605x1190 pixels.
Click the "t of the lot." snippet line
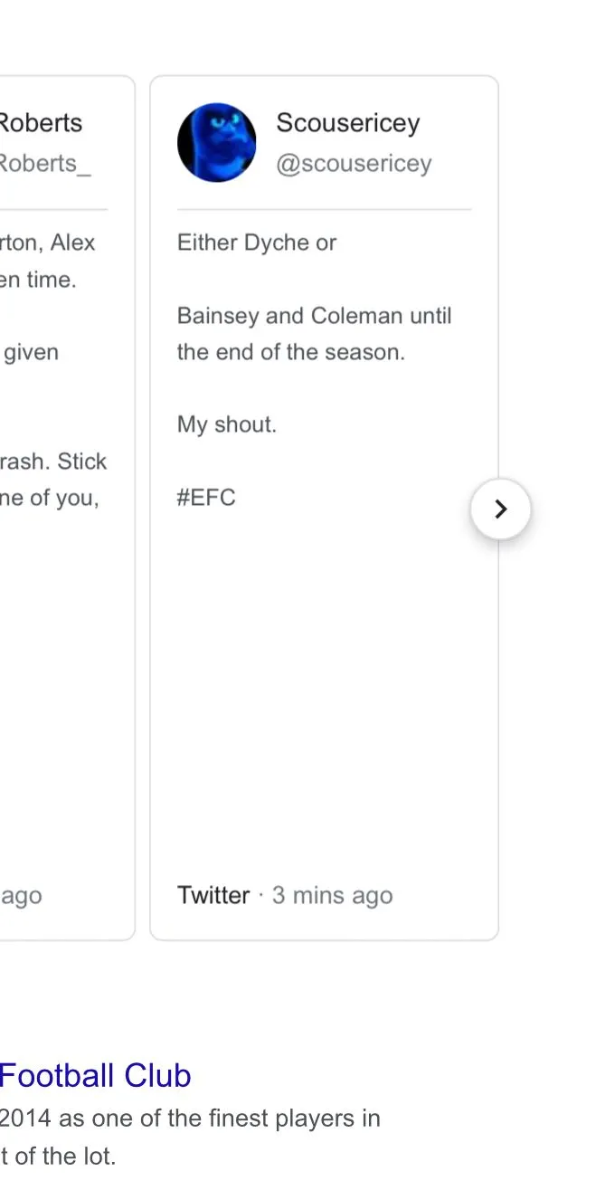58,1156
